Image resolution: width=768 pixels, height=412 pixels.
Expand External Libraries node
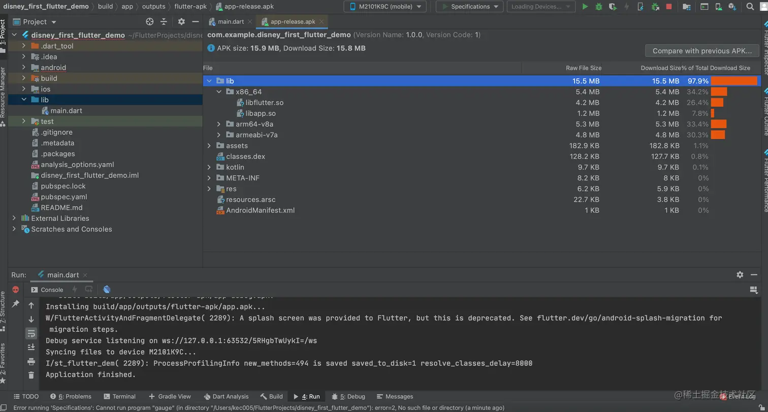(x=14, y=218)
